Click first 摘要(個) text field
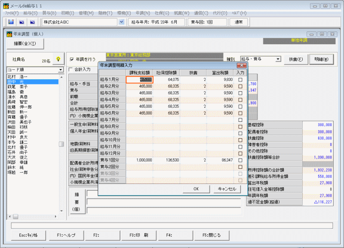Image resolution: width=344 pixels, height=248 pixels. (x=164, y=194)
